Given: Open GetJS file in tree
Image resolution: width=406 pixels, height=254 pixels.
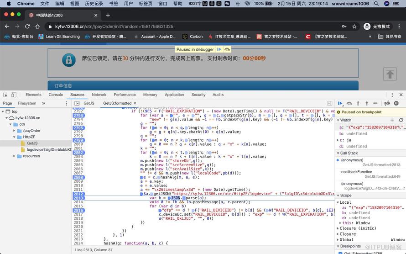Looking at the screenshot, I should 32,143.
